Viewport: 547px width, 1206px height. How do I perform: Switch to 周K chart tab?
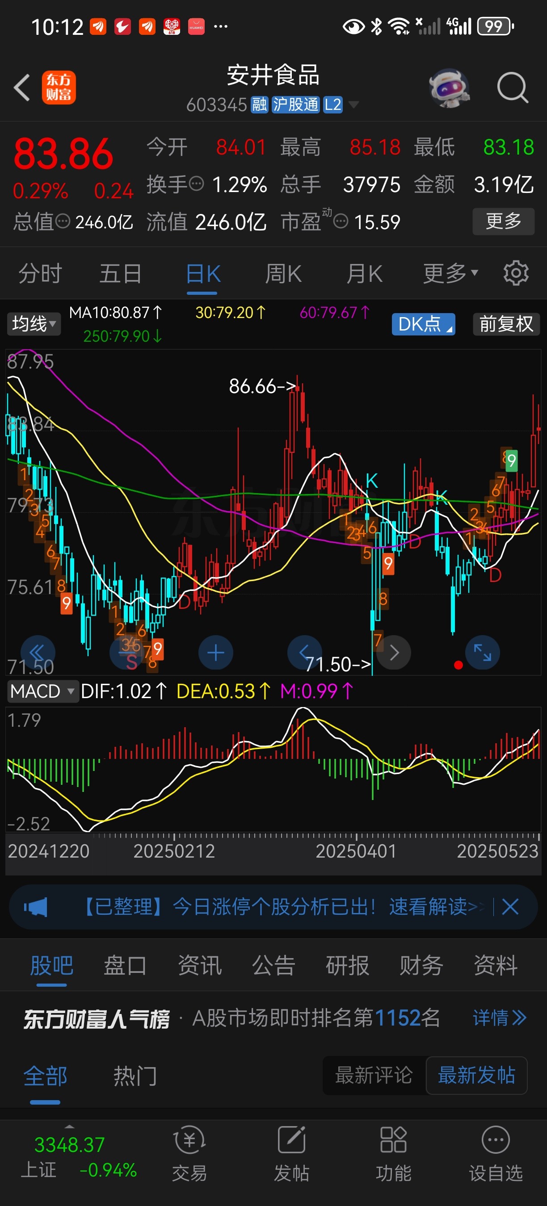(x=283, y=273)
